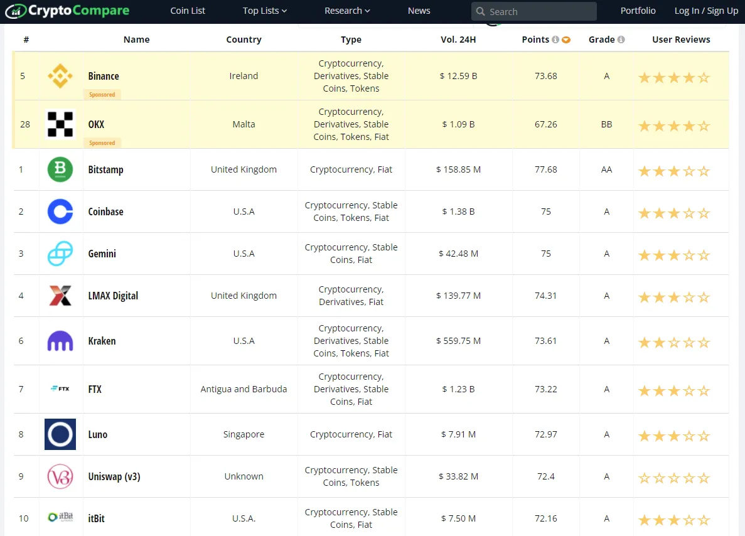The image size is (745, 536).
Task: Open the Binance exchange link
Action: tap(104, 76)
